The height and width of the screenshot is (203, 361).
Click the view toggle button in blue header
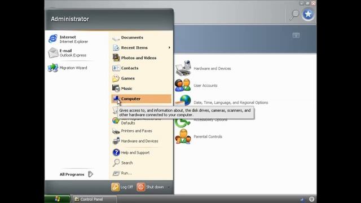pos(296,36)
